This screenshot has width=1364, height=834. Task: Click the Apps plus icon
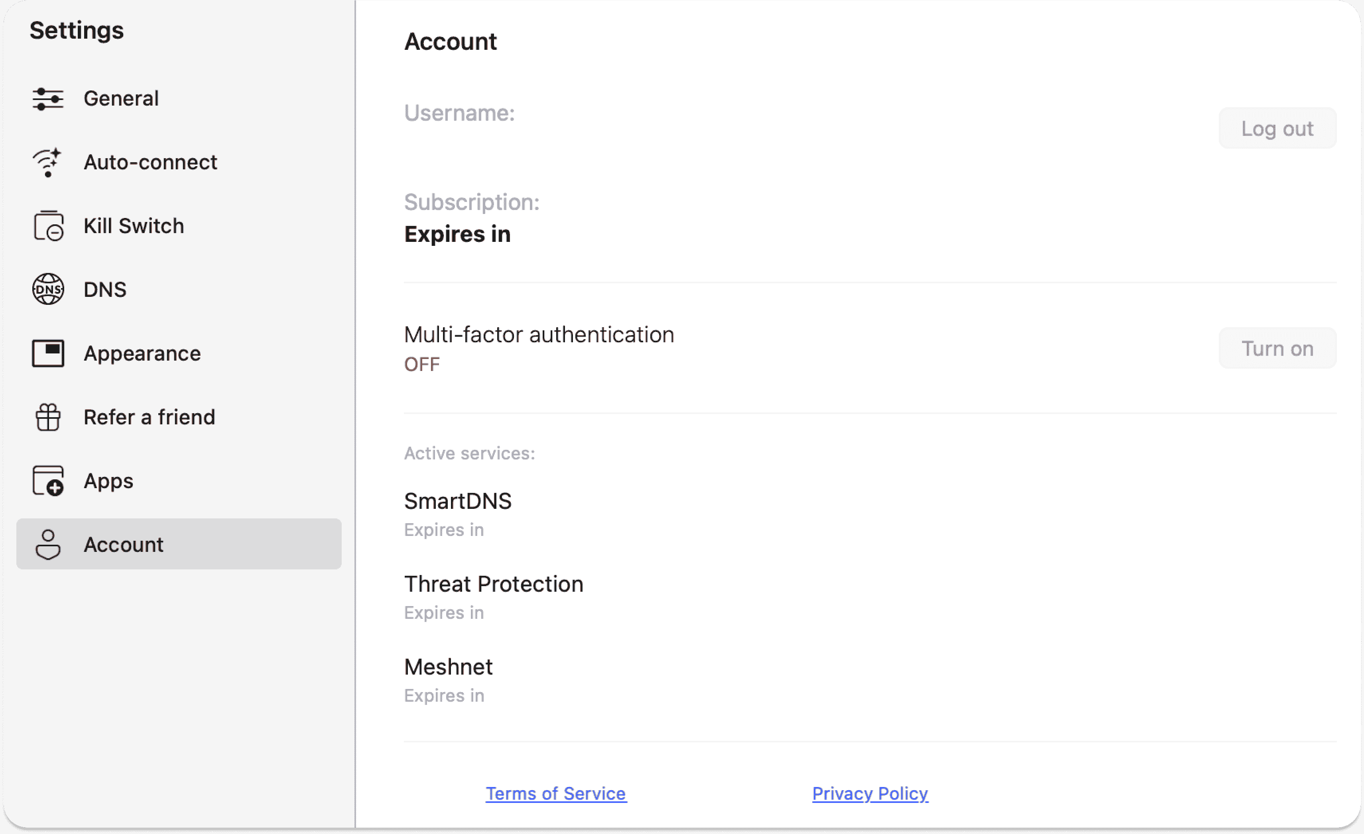48,481
